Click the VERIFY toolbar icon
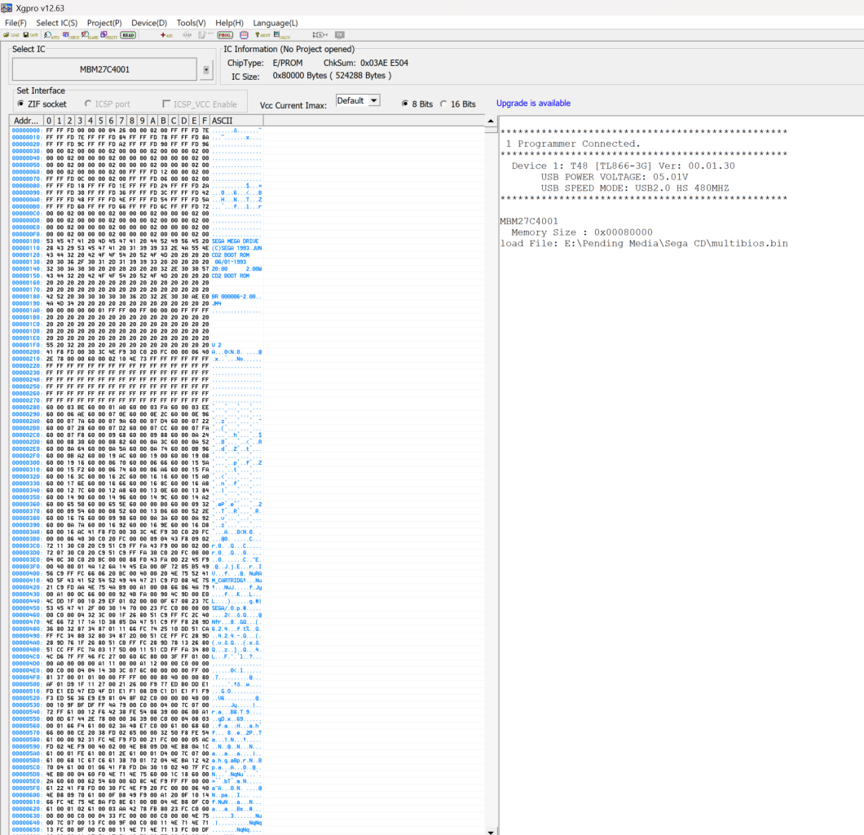The image size is (864, 835). click(108, 35)
